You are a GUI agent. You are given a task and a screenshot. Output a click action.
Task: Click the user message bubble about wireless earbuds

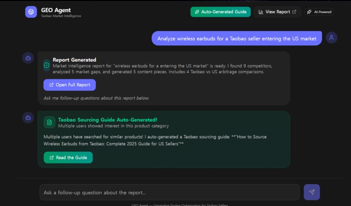(x=236, y=38)
